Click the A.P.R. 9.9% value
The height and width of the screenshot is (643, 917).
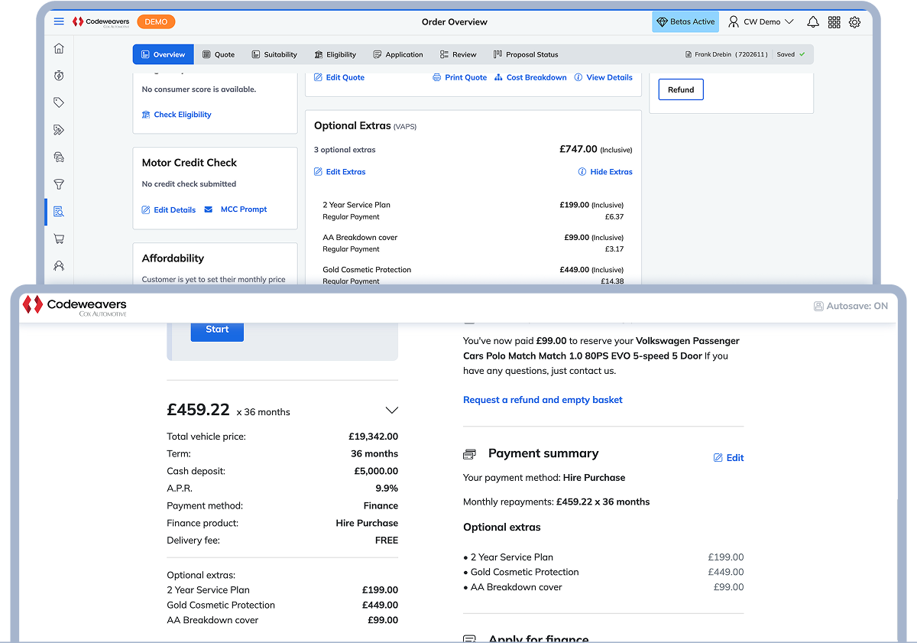pos(387,489)
